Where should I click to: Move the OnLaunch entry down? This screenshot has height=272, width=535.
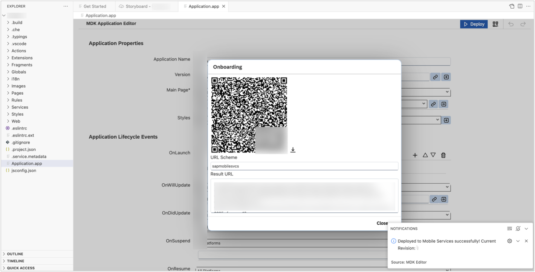pos(433,155)
